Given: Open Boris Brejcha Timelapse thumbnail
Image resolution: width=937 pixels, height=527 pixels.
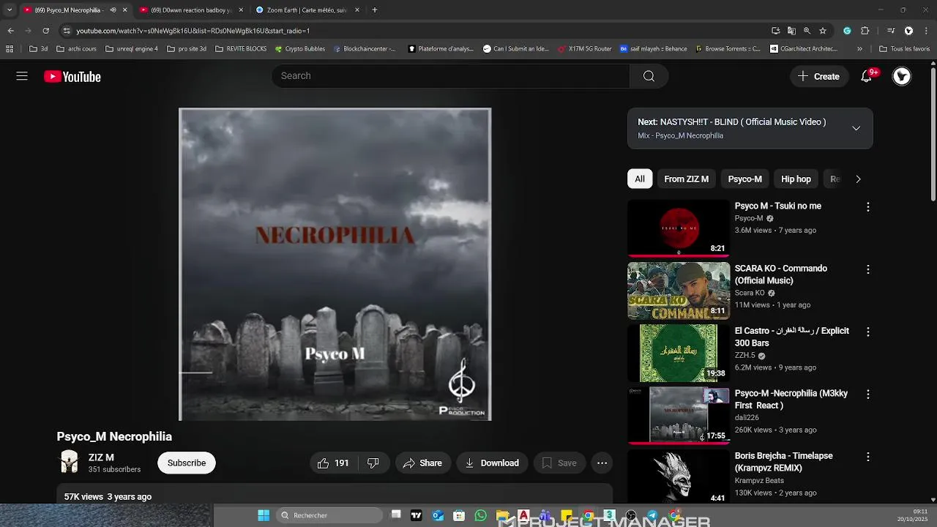Looking at the screenshot, I should click(679, 478).
